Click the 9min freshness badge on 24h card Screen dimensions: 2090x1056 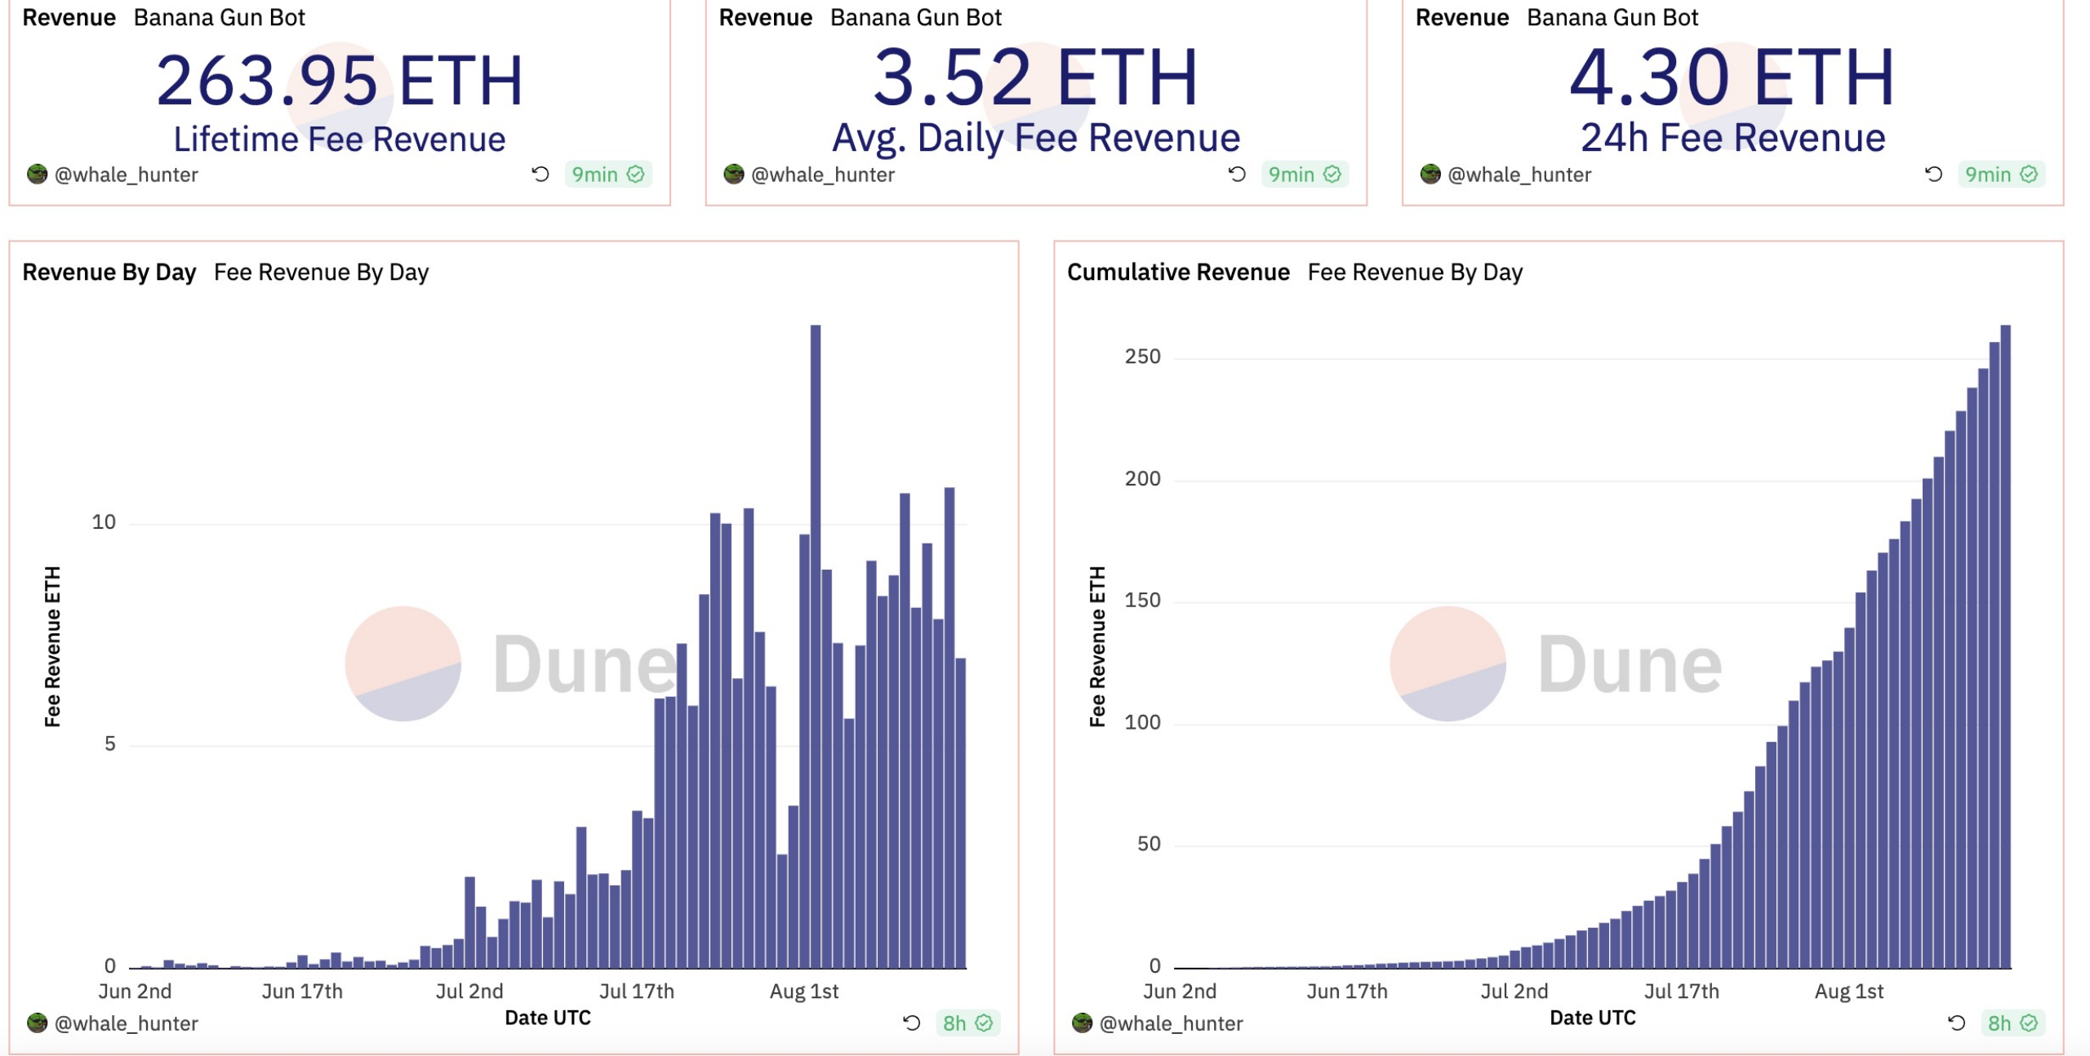click(2001, 175)
